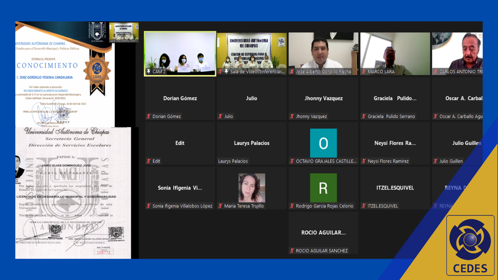
Task: Select the ITZEL.ESQUIVEL participant tile
Action: (x=395, y=188)
